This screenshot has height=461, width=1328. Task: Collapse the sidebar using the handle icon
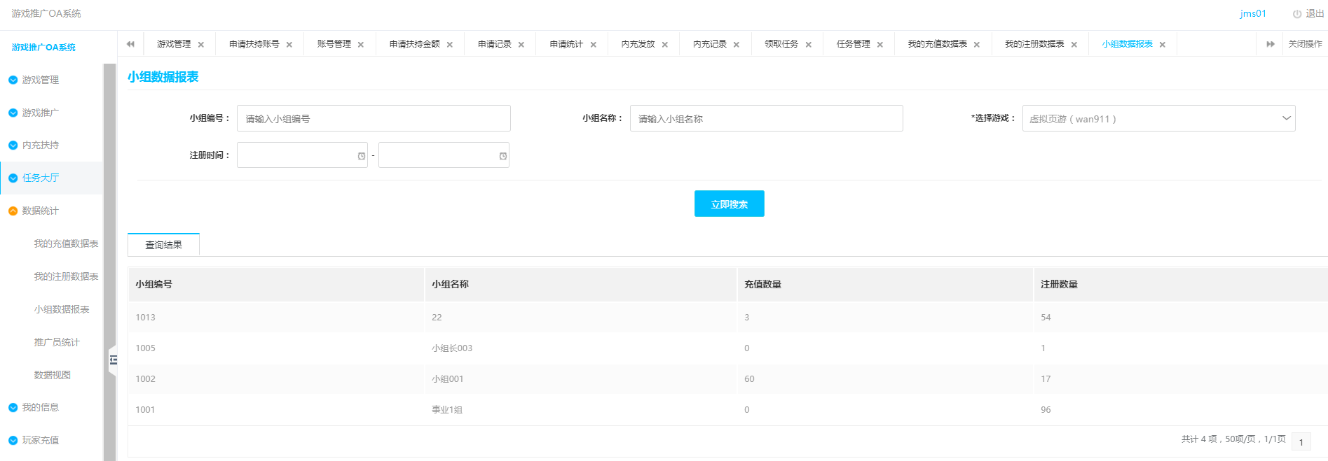(113, 360)
